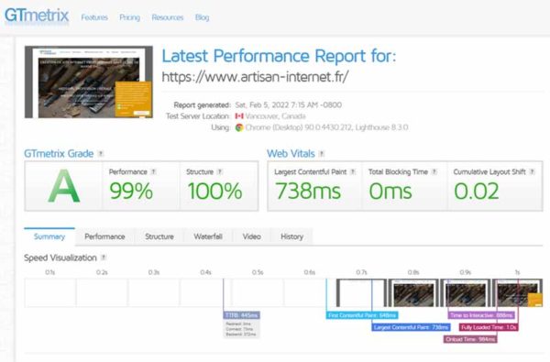
Task: Open the History tab
Action: click(x=292, y=236)
